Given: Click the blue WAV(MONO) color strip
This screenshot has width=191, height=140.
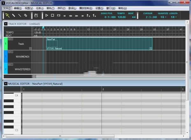Looking at the screenshot, I should click(6, 56).
